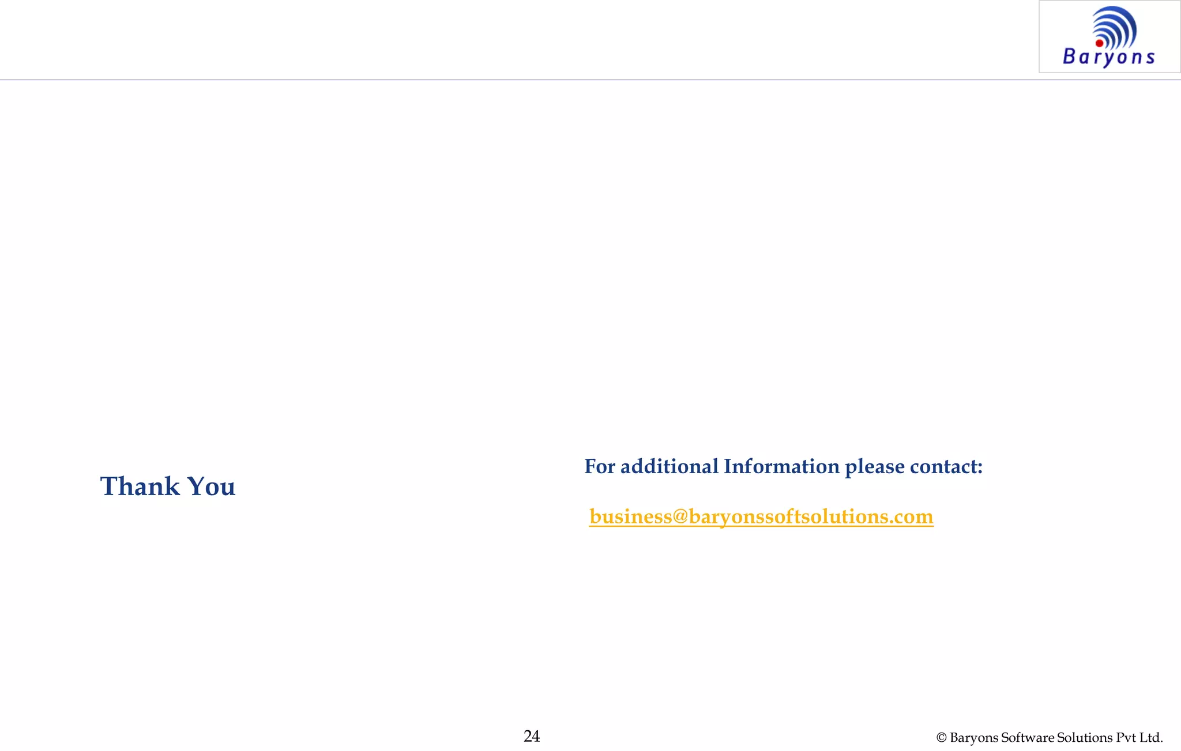Select the For additional Information please contact text
Viewport: 1181px width, 751px height.
[783, 466]
